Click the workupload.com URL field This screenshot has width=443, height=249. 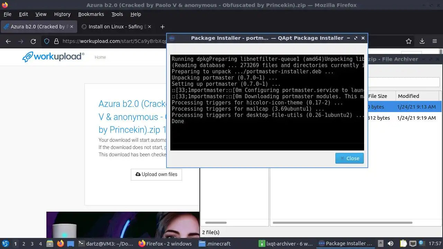[114, 41]
